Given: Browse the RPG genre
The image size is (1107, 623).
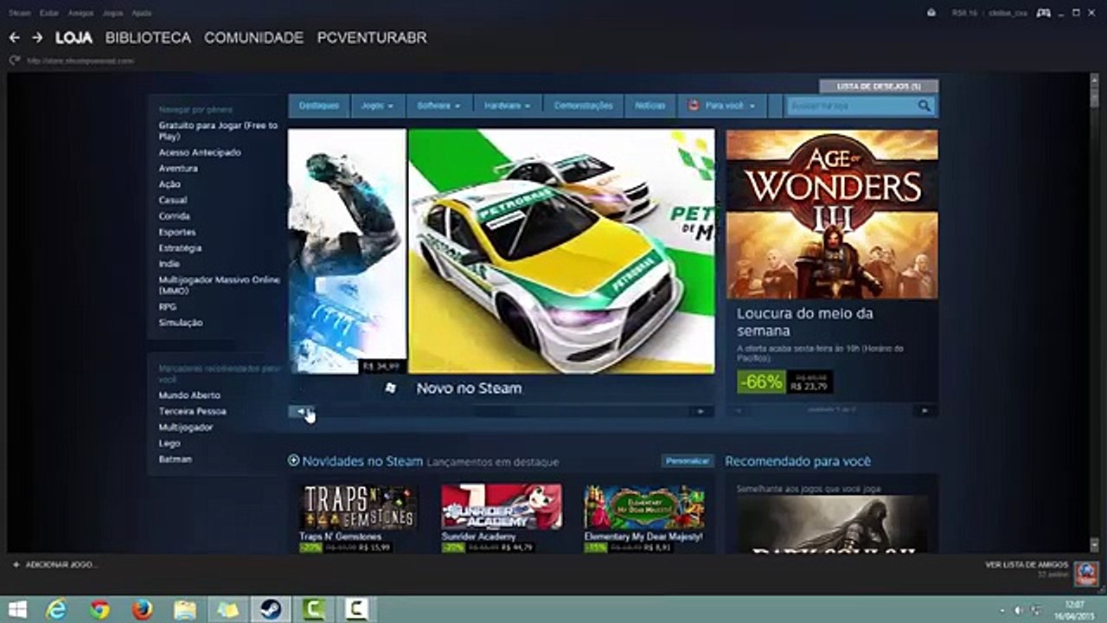Looking at the screenshot, I should pos(167,307).
